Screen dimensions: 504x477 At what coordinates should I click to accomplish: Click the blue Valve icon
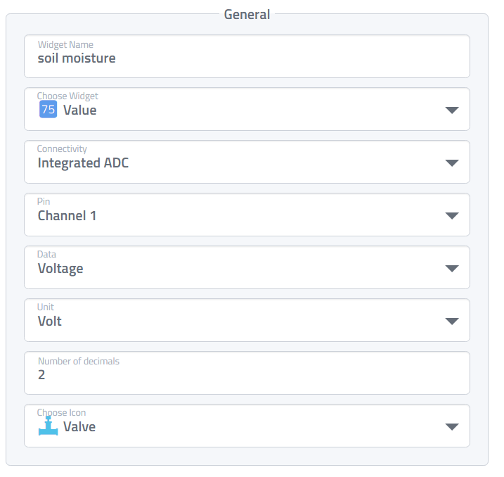click(x=48, y=426)
